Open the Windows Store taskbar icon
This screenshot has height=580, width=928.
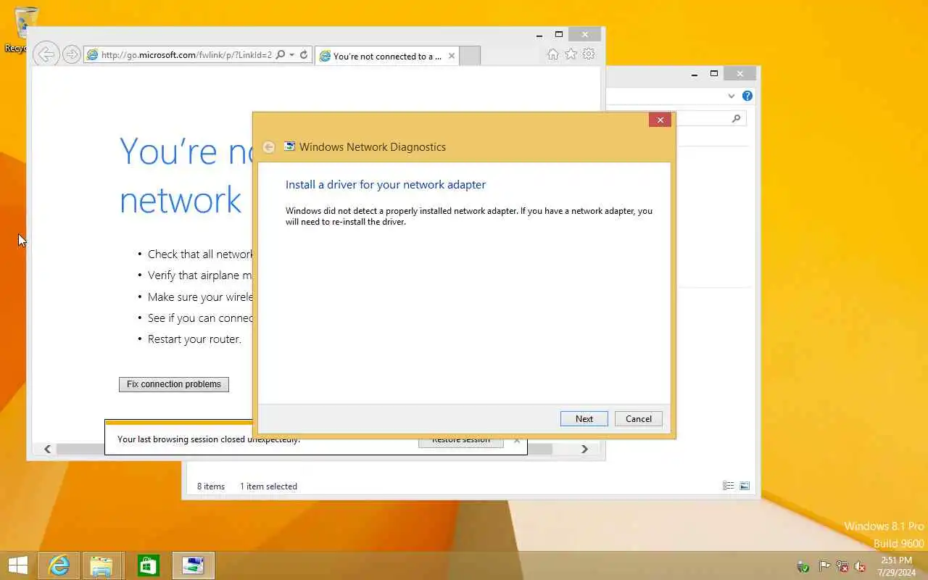coord(148,565)
